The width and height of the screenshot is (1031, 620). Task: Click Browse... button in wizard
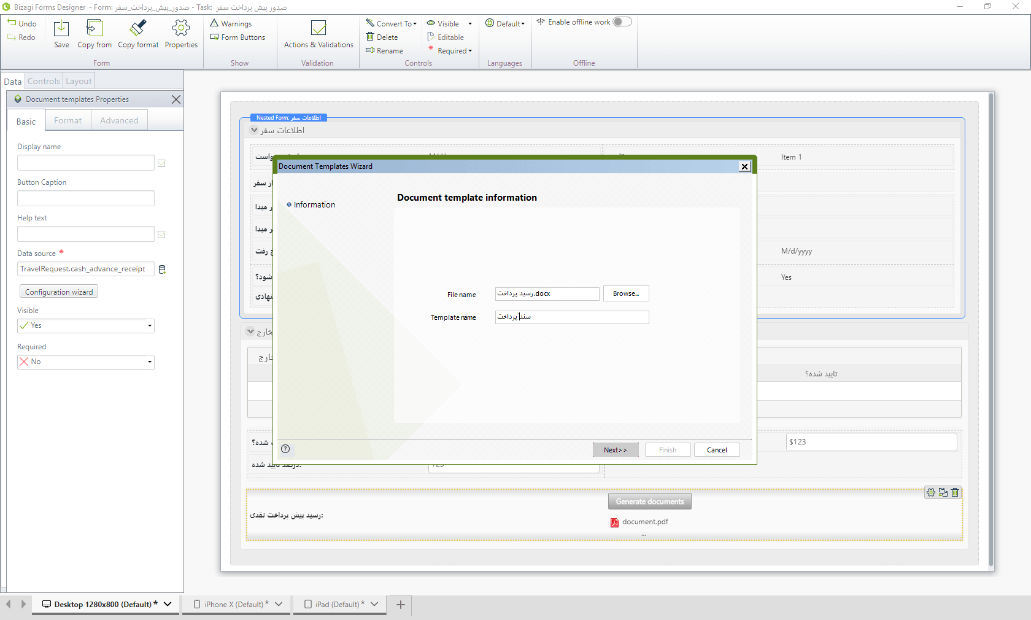click(626, 293)
